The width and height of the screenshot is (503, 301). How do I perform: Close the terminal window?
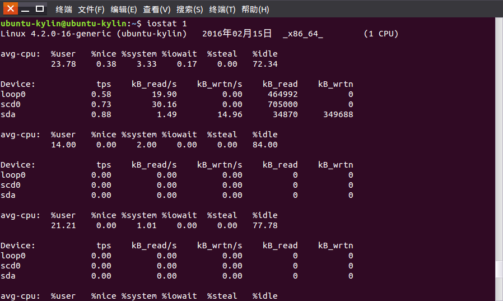coord(10,8)
